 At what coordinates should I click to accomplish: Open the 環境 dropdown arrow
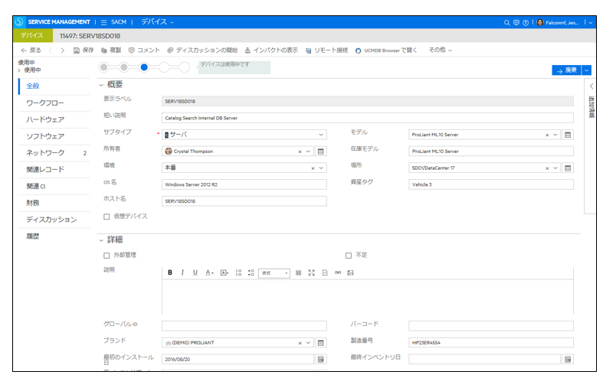click(x=320, y=168)
